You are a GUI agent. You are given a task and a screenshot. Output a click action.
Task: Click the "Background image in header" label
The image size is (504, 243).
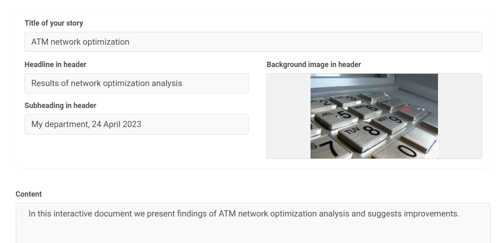click(313, 65)
